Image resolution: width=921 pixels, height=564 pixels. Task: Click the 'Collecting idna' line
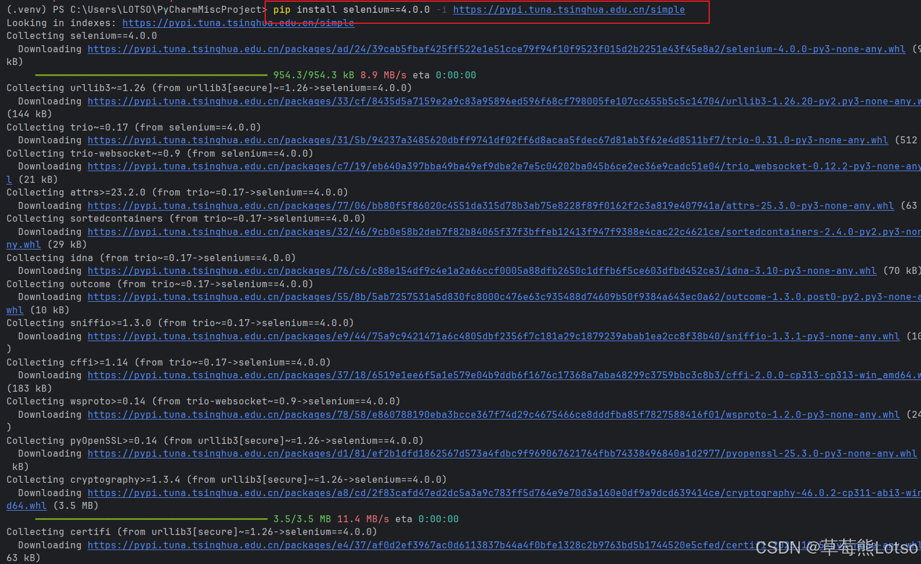[151, 258]
